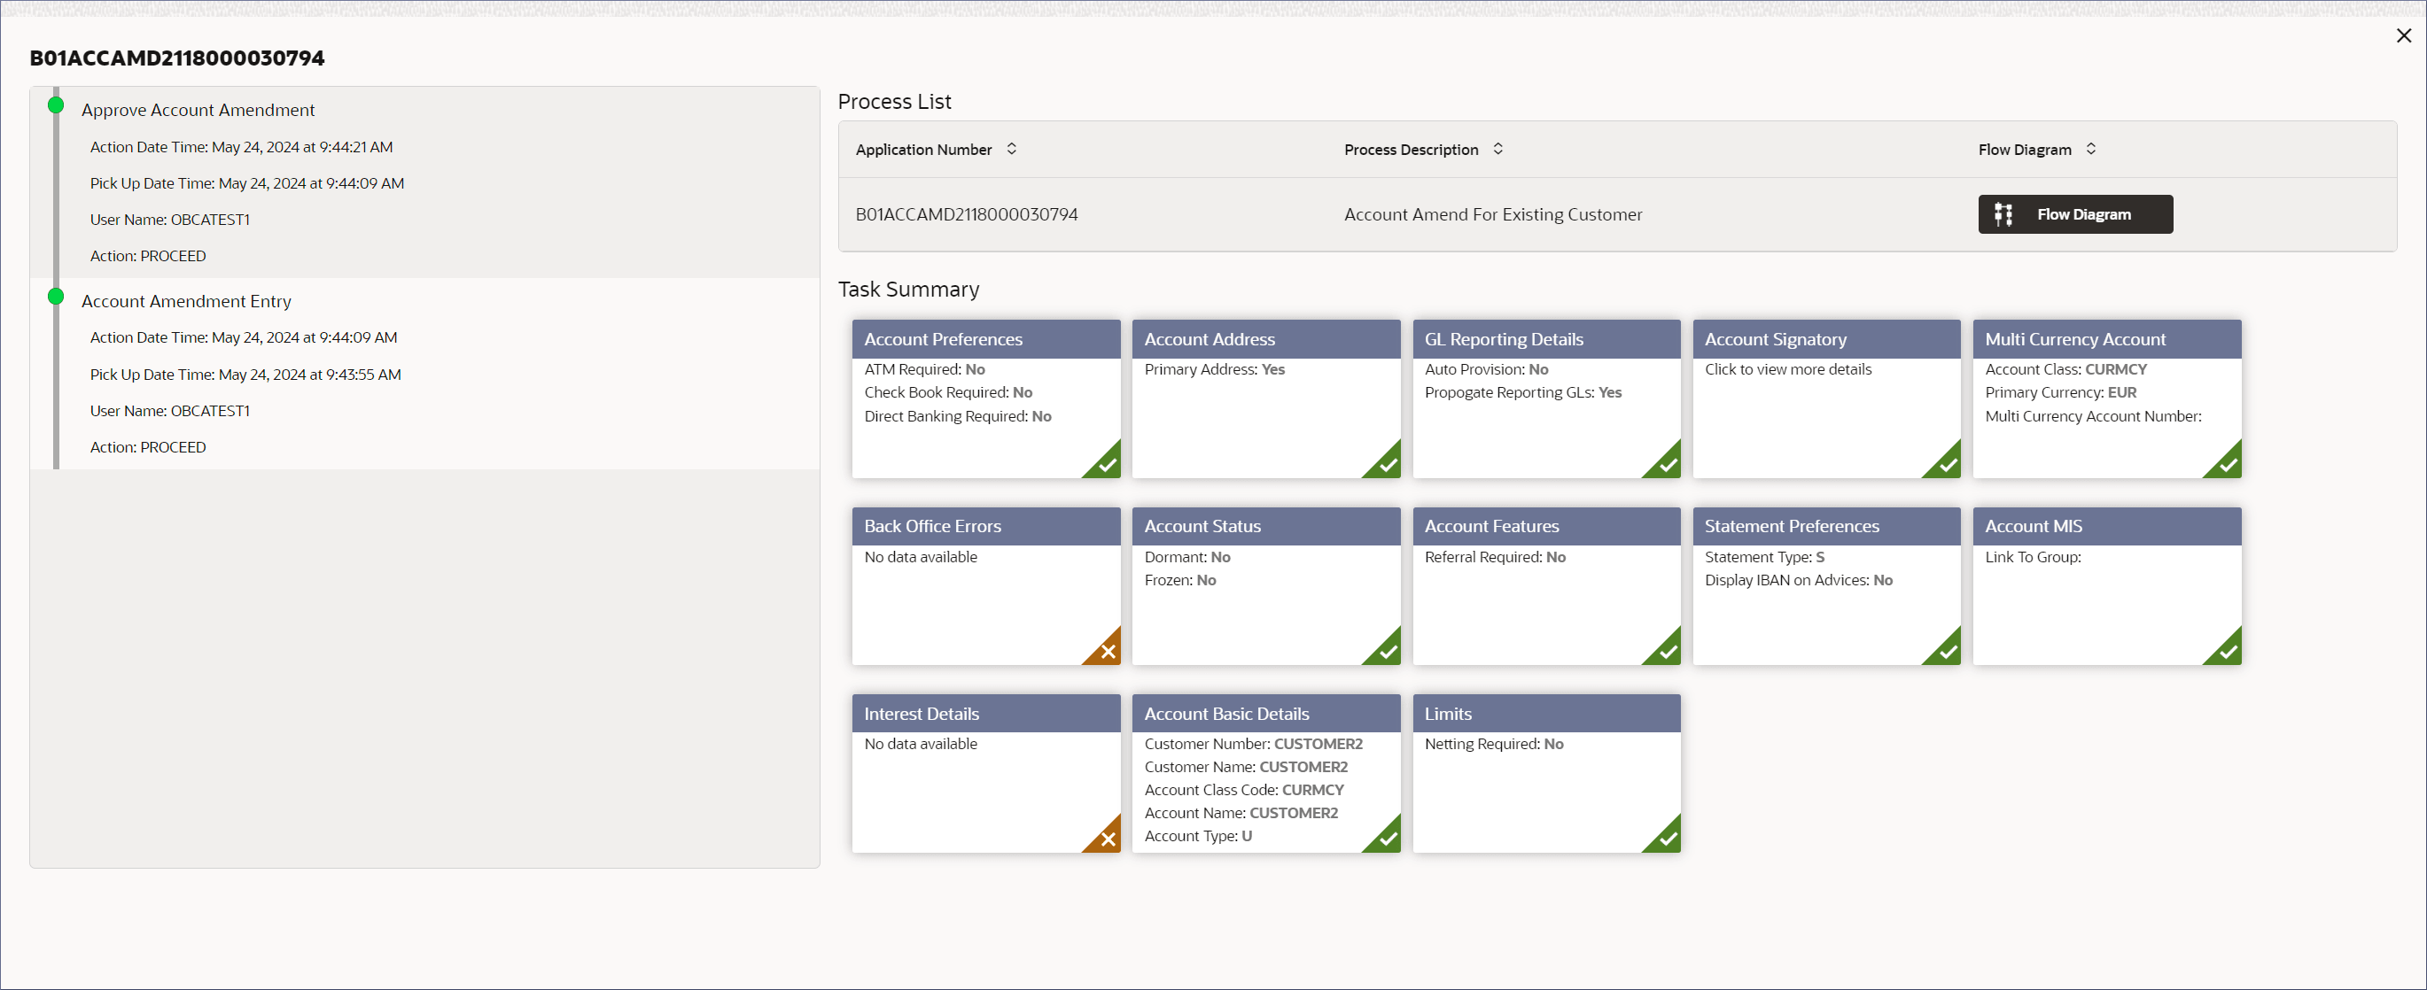Select application number B01ACCAMD2118000030794 in table

click(966, 213)
